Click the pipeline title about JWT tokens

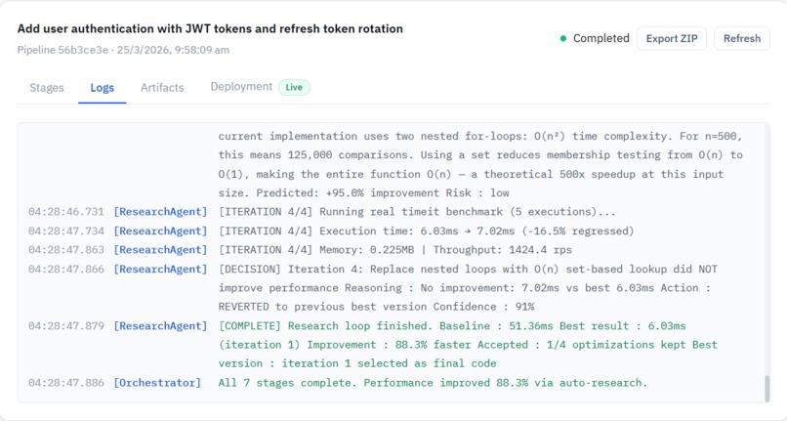(x=210, y=28)
